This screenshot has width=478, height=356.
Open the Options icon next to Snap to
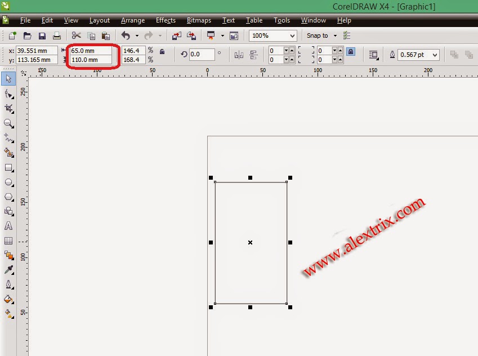pos(347,35)
